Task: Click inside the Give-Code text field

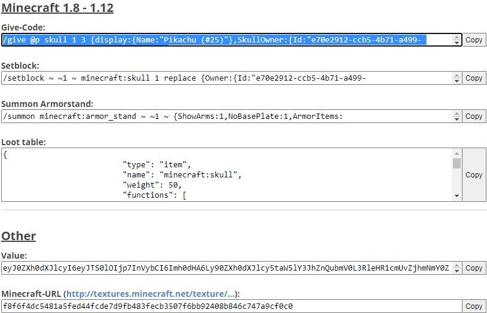Action: click(x=227, y=40)
